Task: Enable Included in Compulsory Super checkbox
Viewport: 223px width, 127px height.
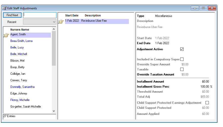Action: pos(182,59)
